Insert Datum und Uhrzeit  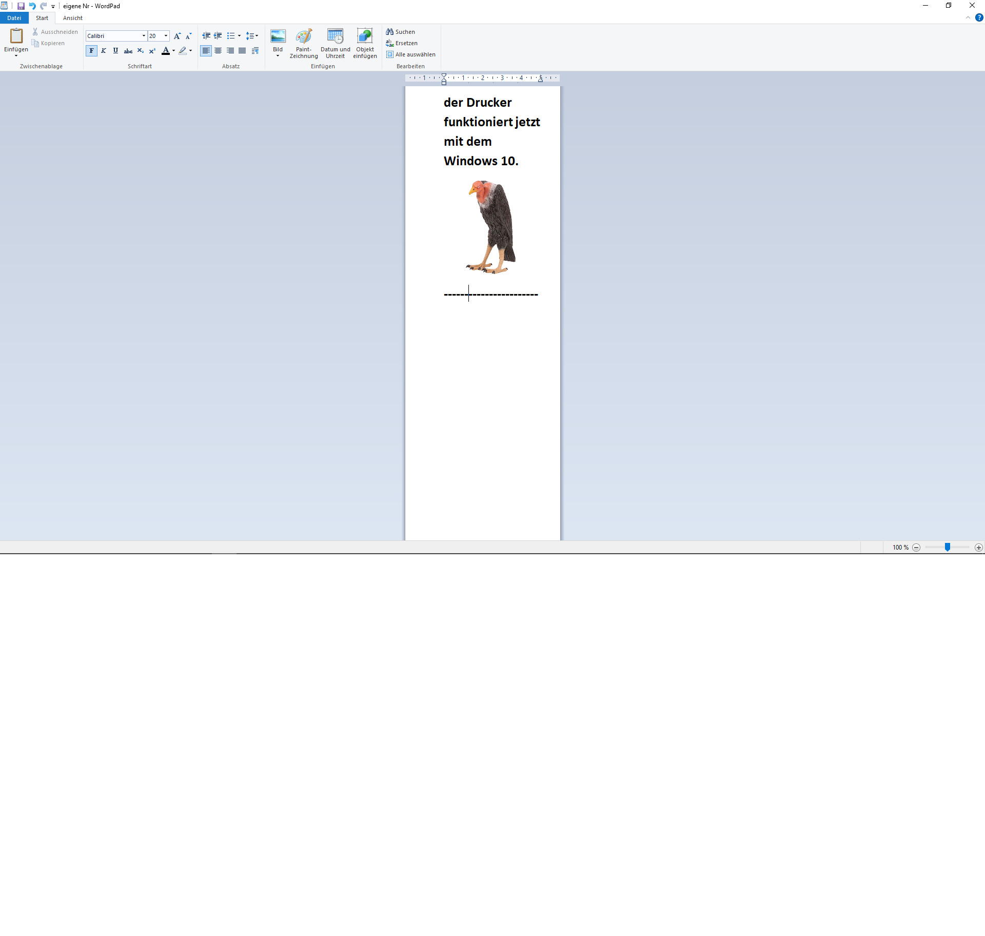coord(335,44)
